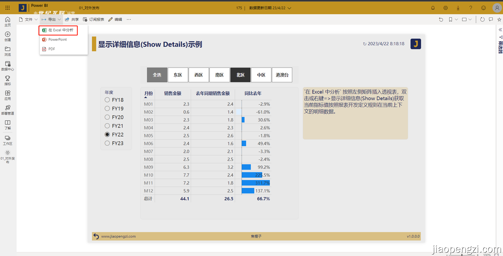The image size is (503, 256).
Task: Click the 南区 region button
Action: pos(219,75)
